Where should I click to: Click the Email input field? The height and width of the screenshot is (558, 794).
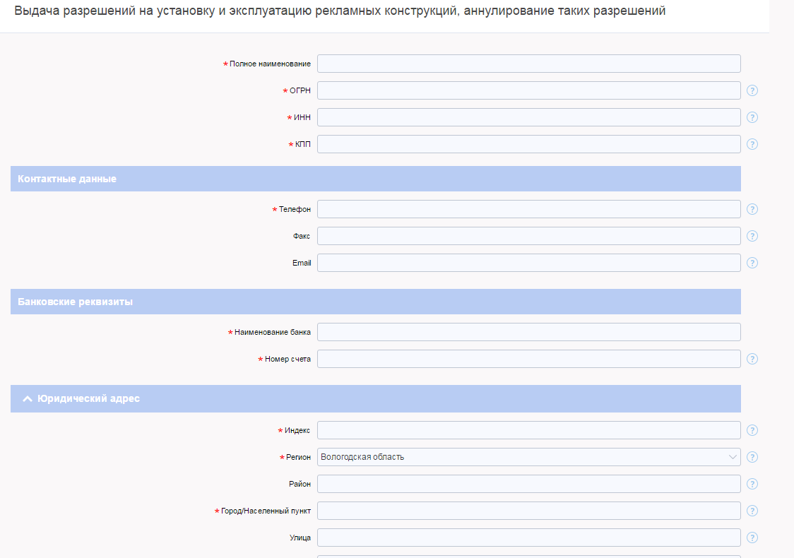pos(528,263)
